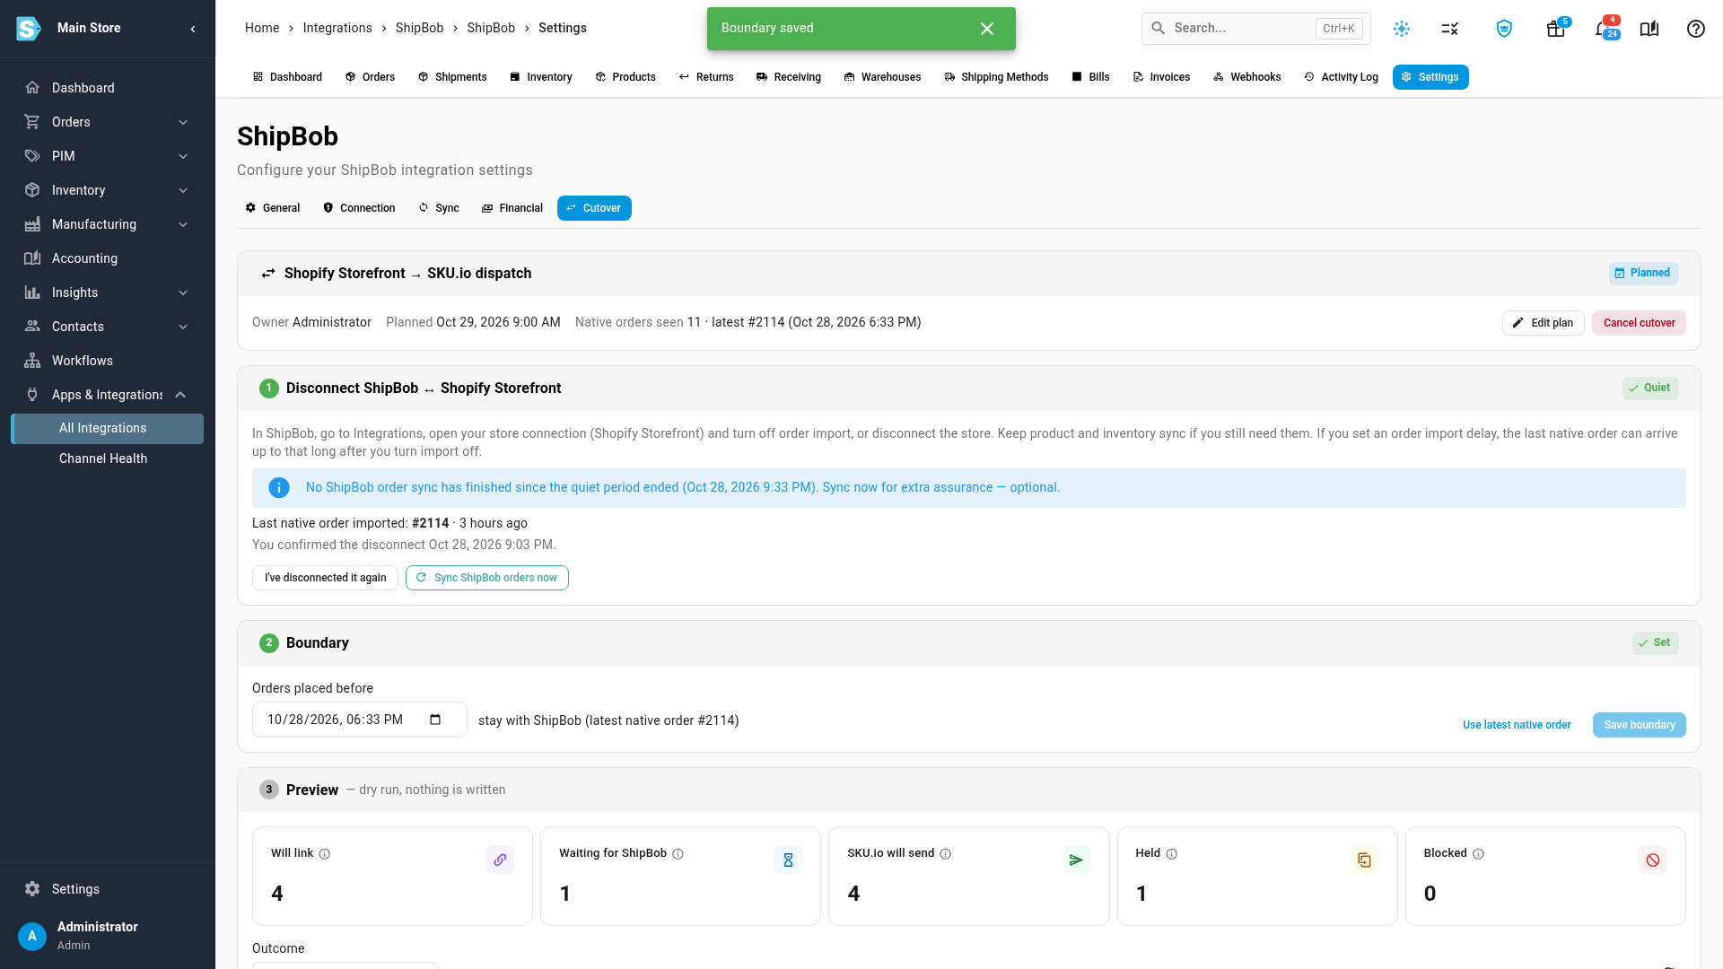
Task: Select the Financial settings tab
Action: (512, 208)
